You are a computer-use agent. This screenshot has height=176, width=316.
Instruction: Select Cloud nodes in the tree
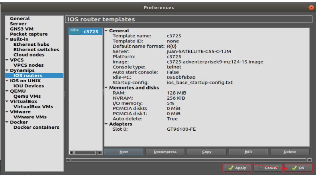pyautogui.click(x=29, y=55)
